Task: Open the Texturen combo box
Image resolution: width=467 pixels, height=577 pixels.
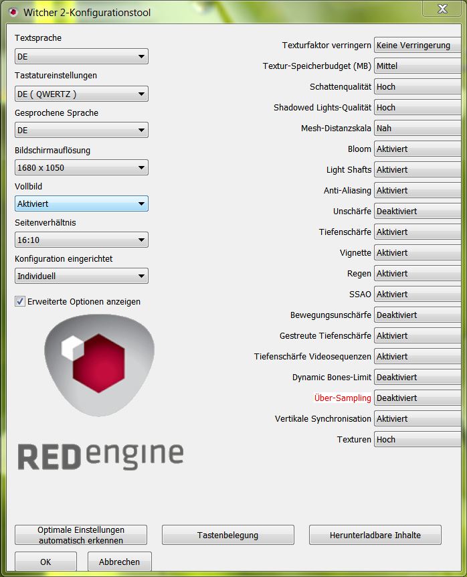Action: click(417, 439)
